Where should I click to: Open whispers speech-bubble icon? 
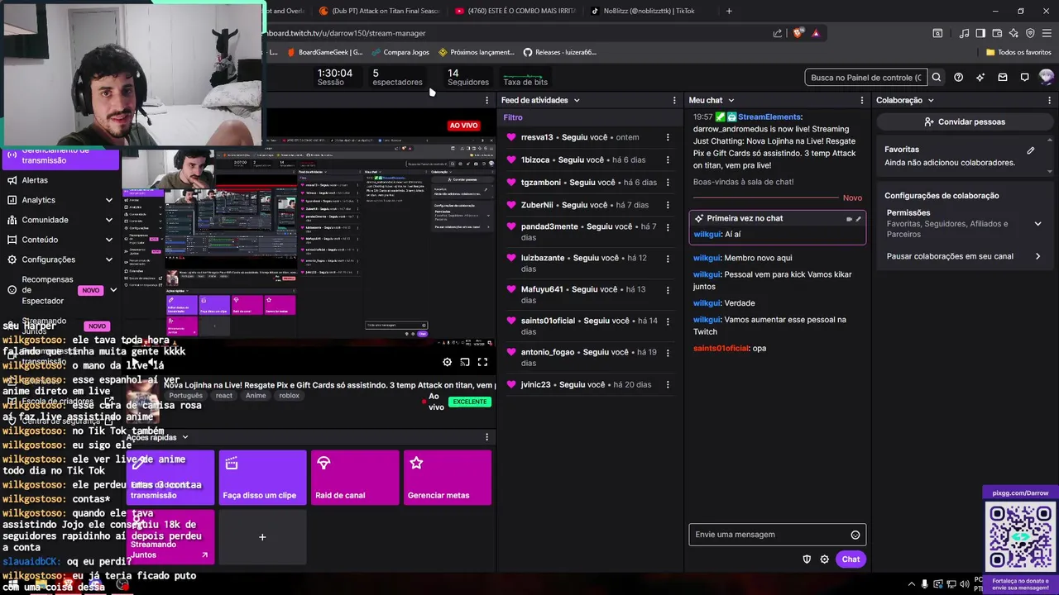point(1024,78)
